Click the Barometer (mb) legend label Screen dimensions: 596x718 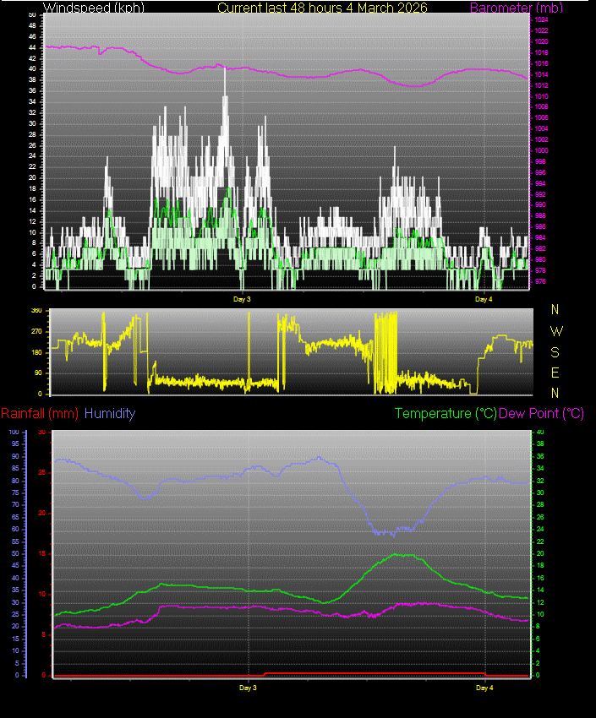(x=502, y=8)
